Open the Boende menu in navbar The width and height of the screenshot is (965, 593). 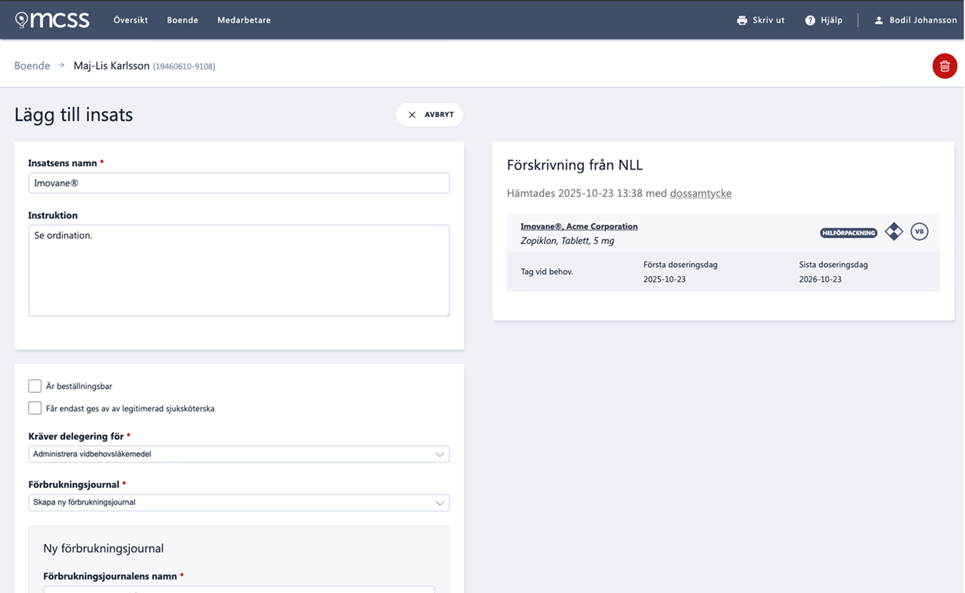click(x=182, y=20)
